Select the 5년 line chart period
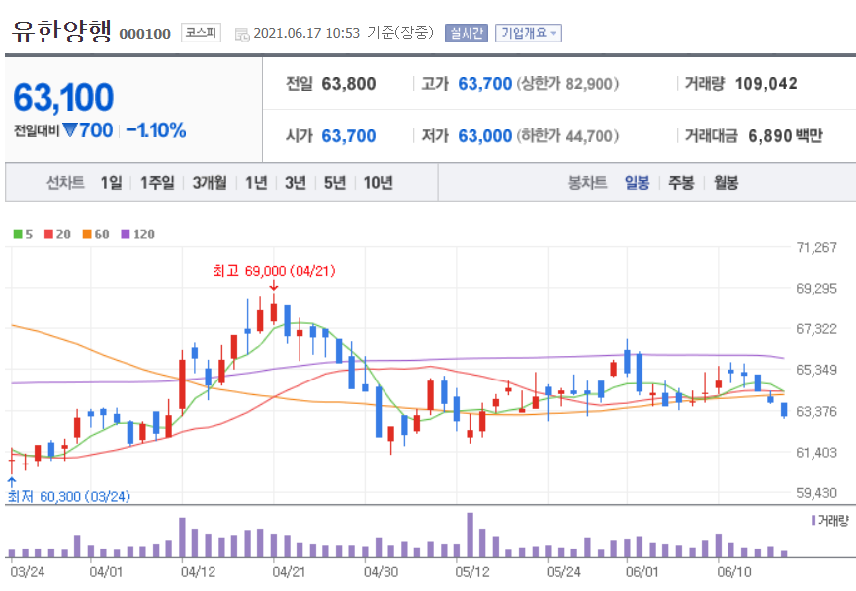The width and height of the screenshot is (856, 591). tap(335, 182)
